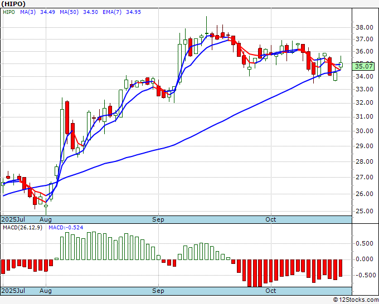This screenshot has width=379, height=304.
Task: Select the MA(50) legend label
Action: 69,12
